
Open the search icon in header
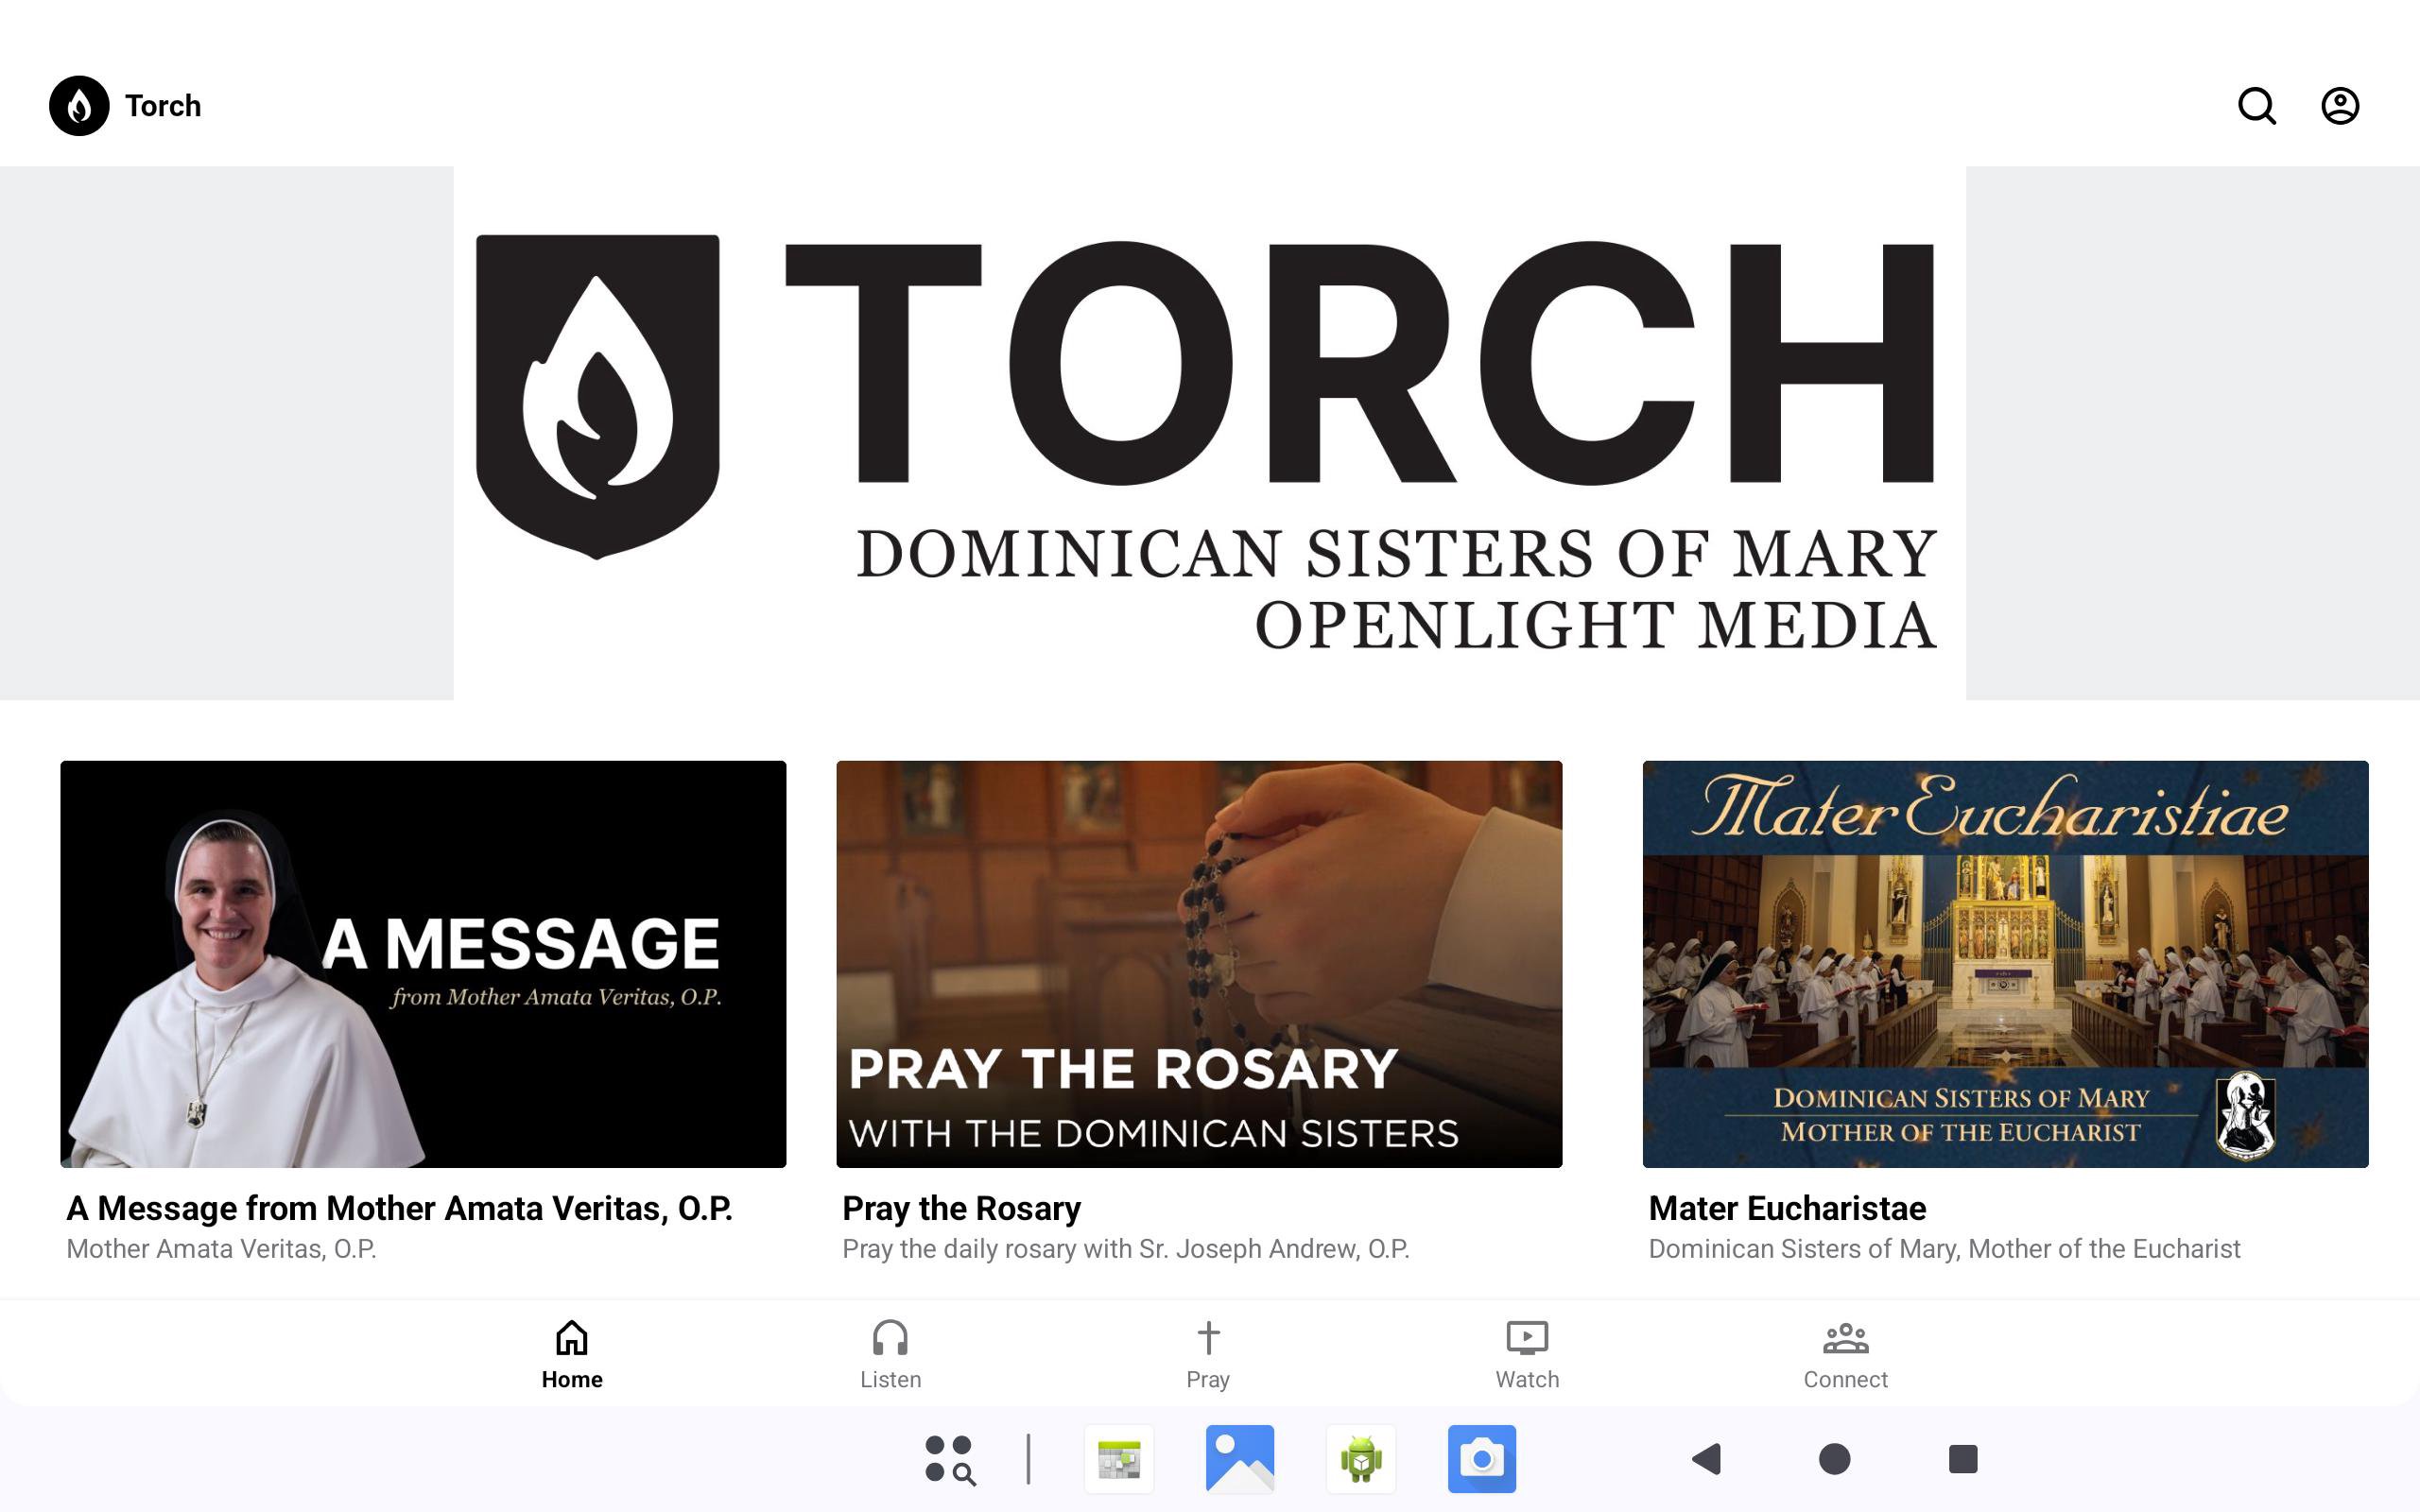tap(2256, 106)
